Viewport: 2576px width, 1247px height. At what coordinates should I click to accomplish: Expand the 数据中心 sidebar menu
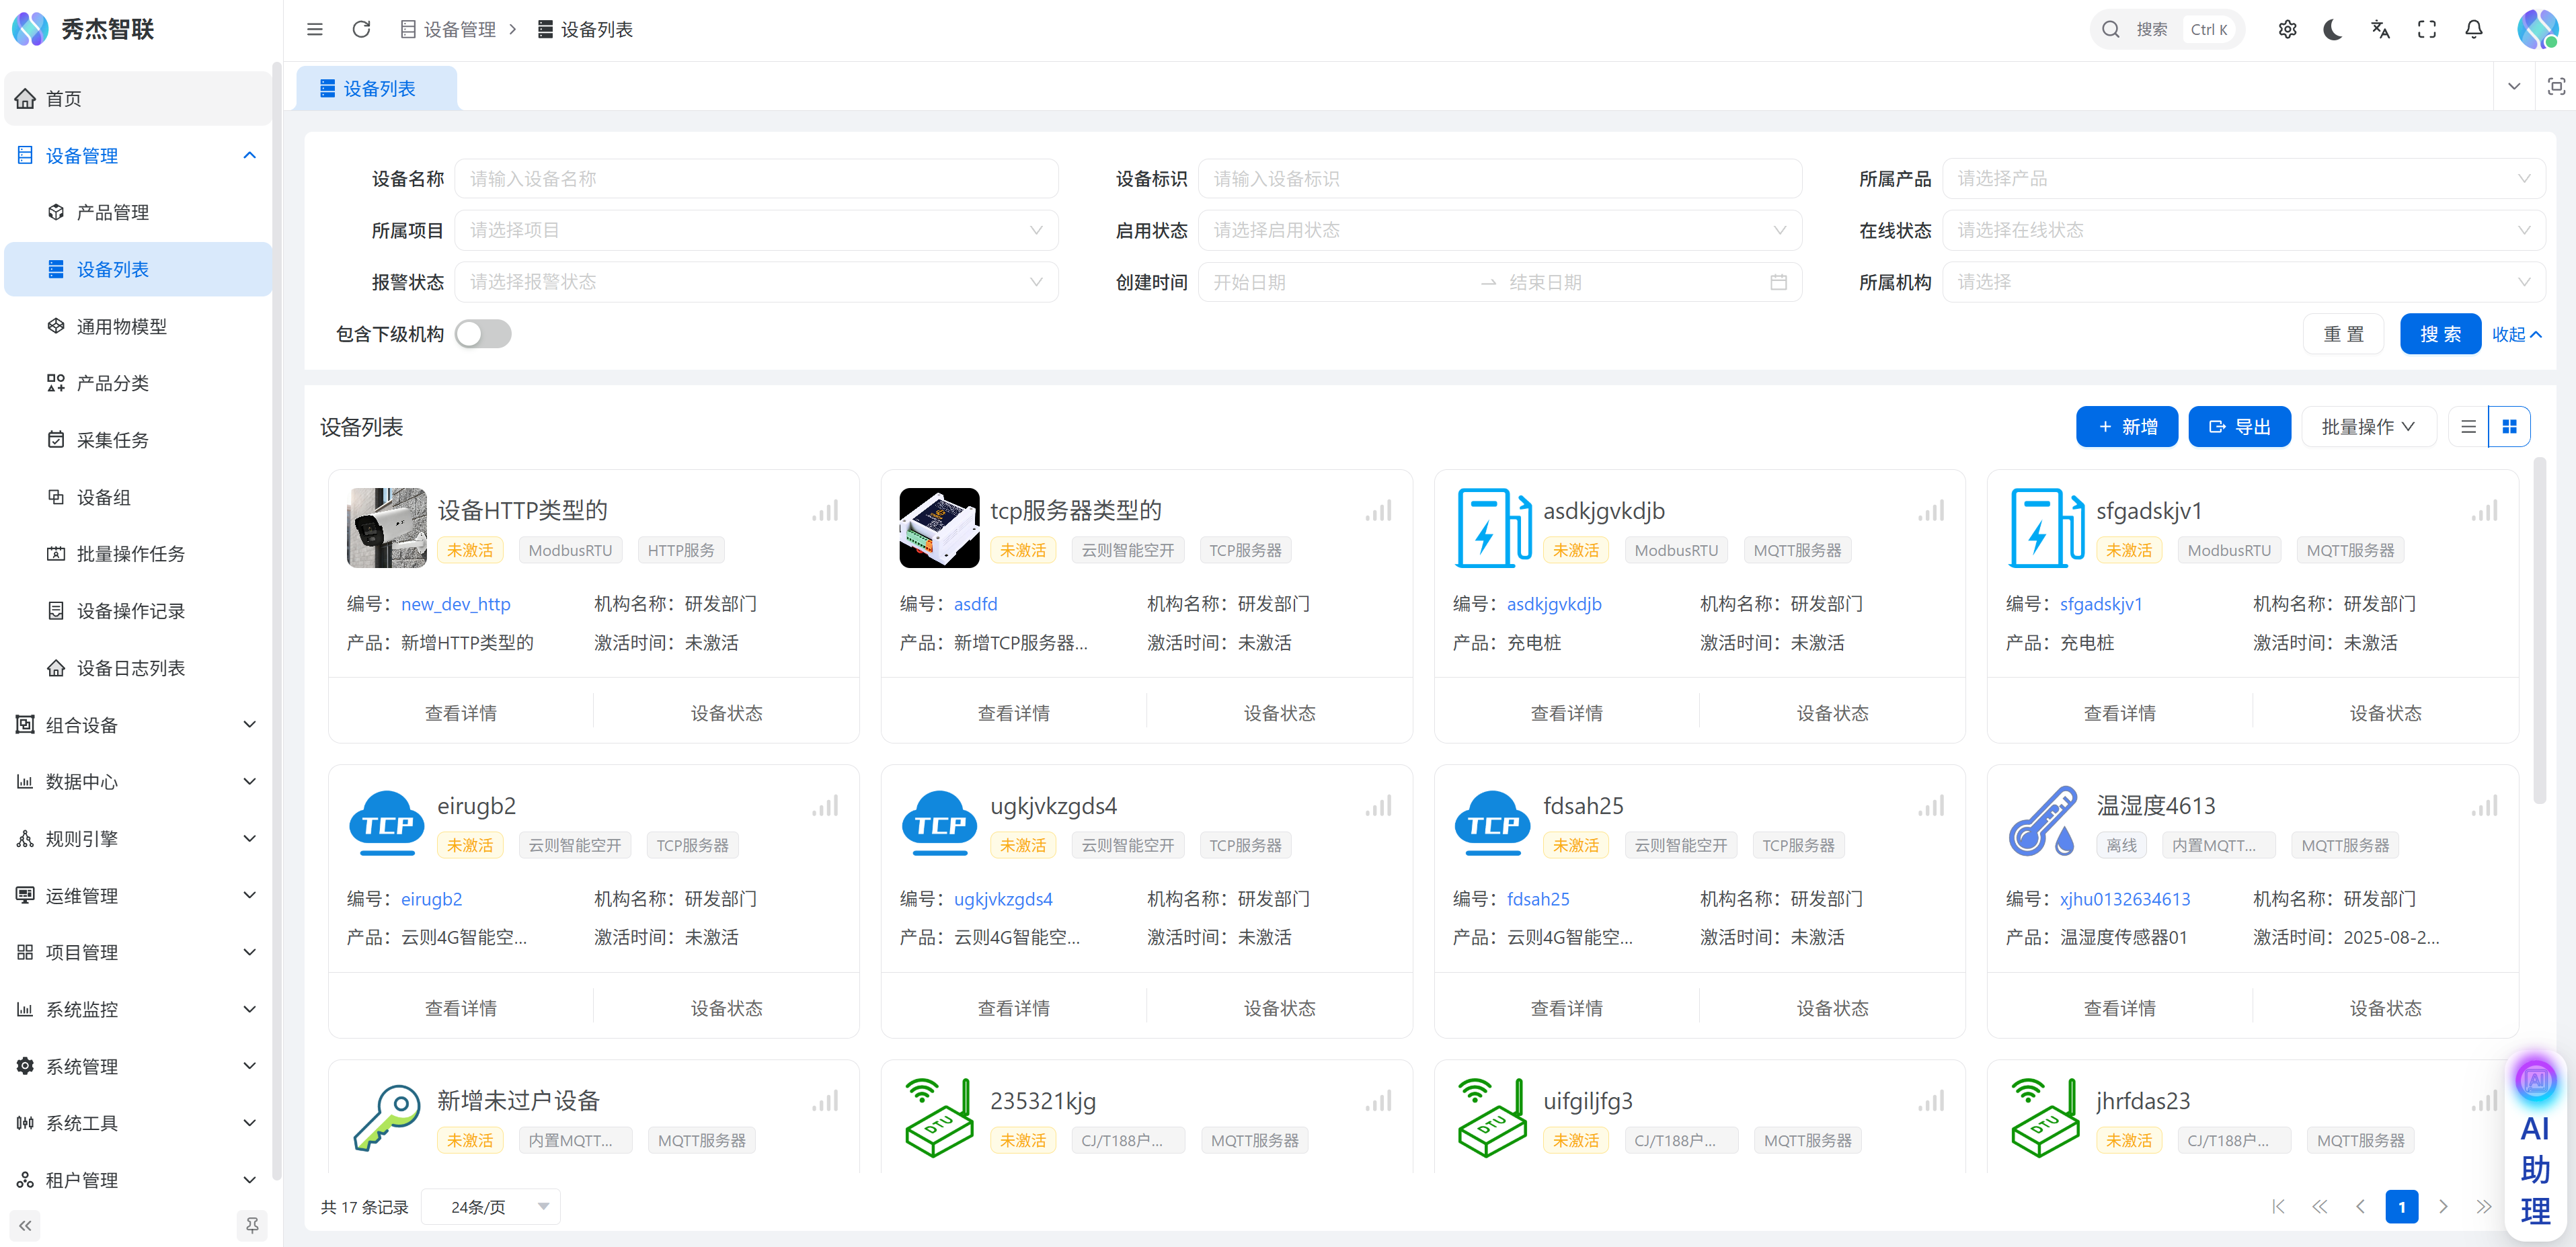coord(136,782)
